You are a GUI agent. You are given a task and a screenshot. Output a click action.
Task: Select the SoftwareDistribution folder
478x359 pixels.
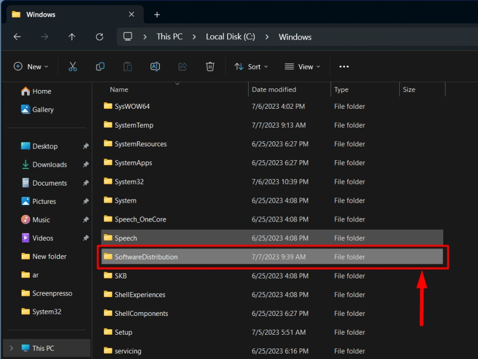pos(146,257)
